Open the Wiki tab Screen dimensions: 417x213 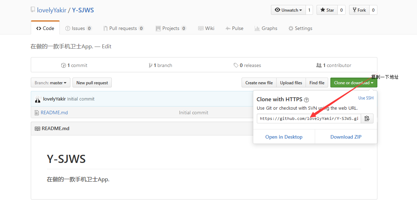click(206, 28)
